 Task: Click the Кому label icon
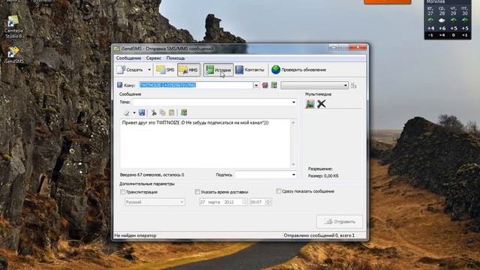[120, 85]
